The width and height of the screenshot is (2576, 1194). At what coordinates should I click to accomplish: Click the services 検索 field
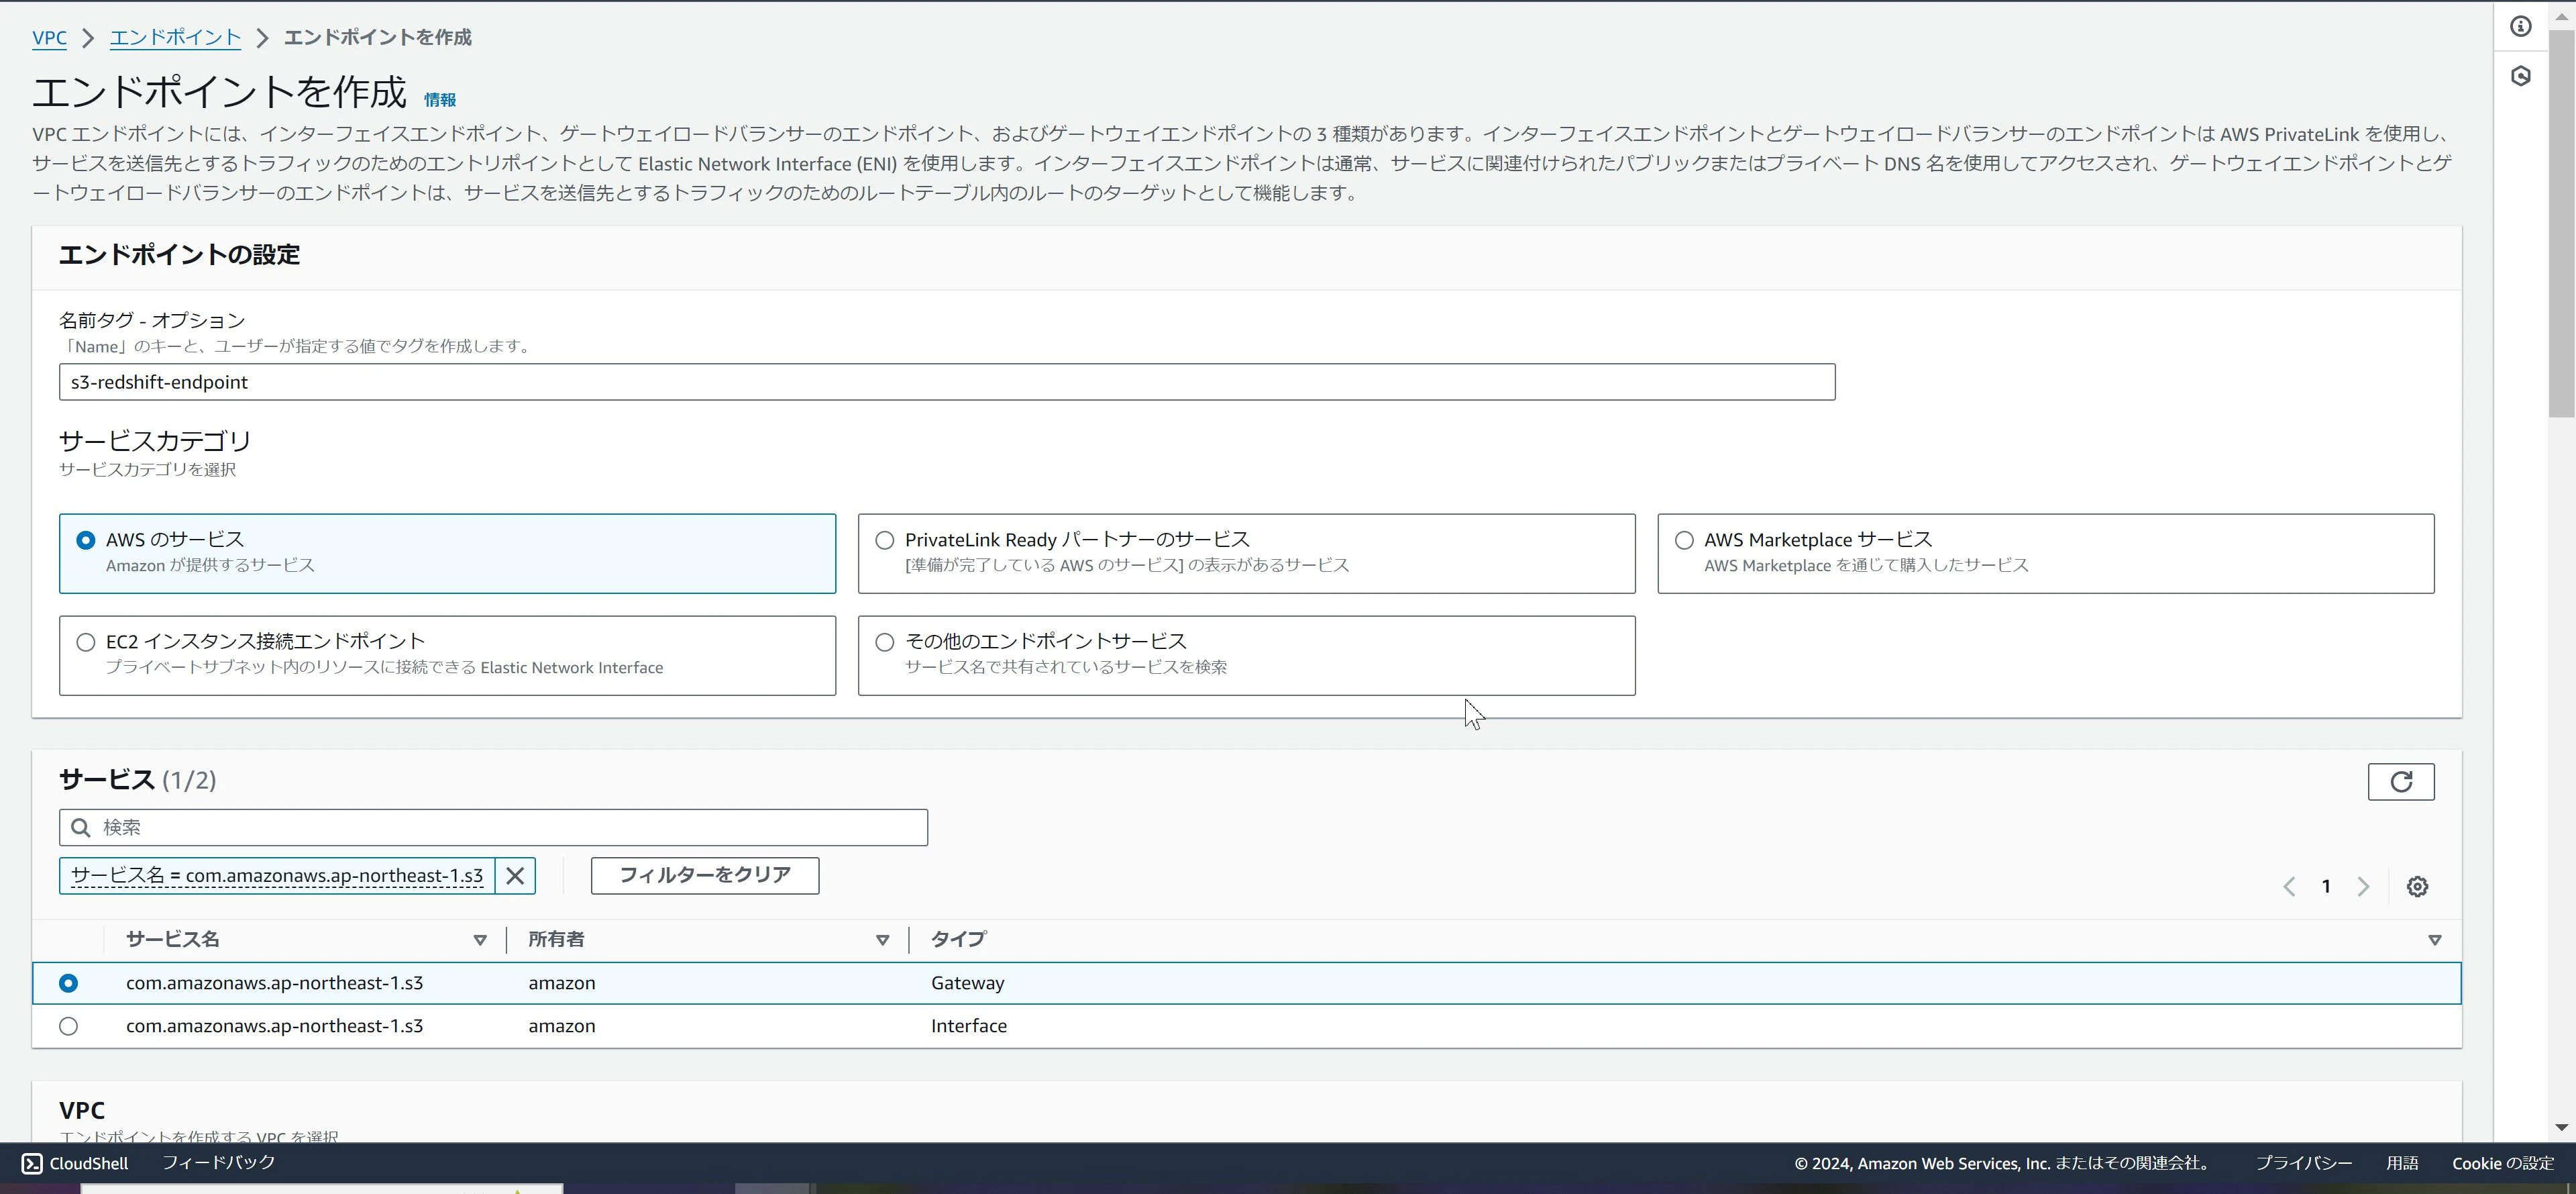pos(493,828)
